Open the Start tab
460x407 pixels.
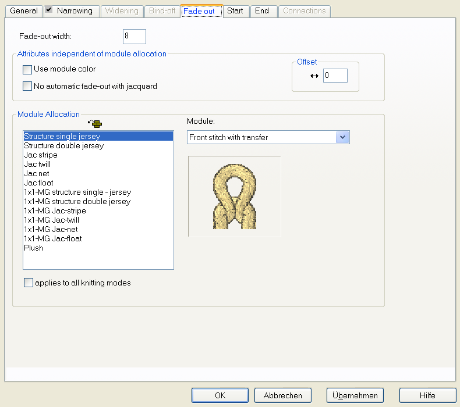click(235, 11)
